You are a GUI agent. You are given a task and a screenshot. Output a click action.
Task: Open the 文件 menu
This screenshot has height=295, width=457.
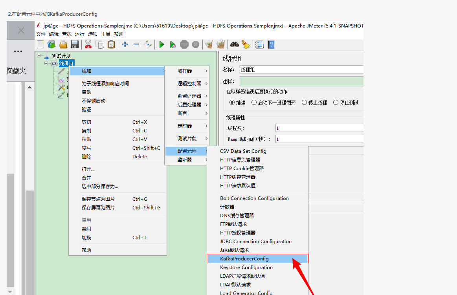tap(41, 34)
